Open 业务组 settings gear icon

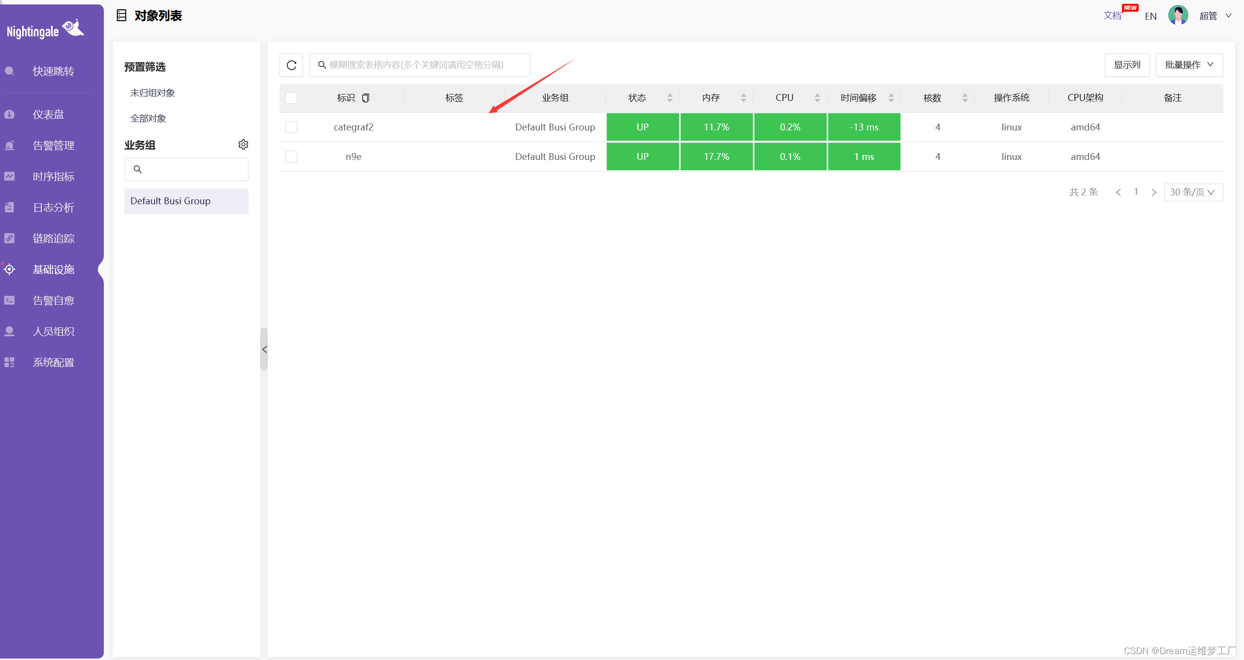click(x=243, y=144)
